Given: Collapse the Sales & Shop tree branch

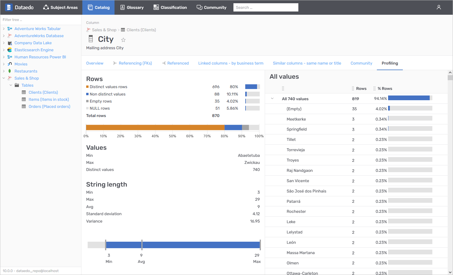Looking at the screenshot, I should (4, 78).
